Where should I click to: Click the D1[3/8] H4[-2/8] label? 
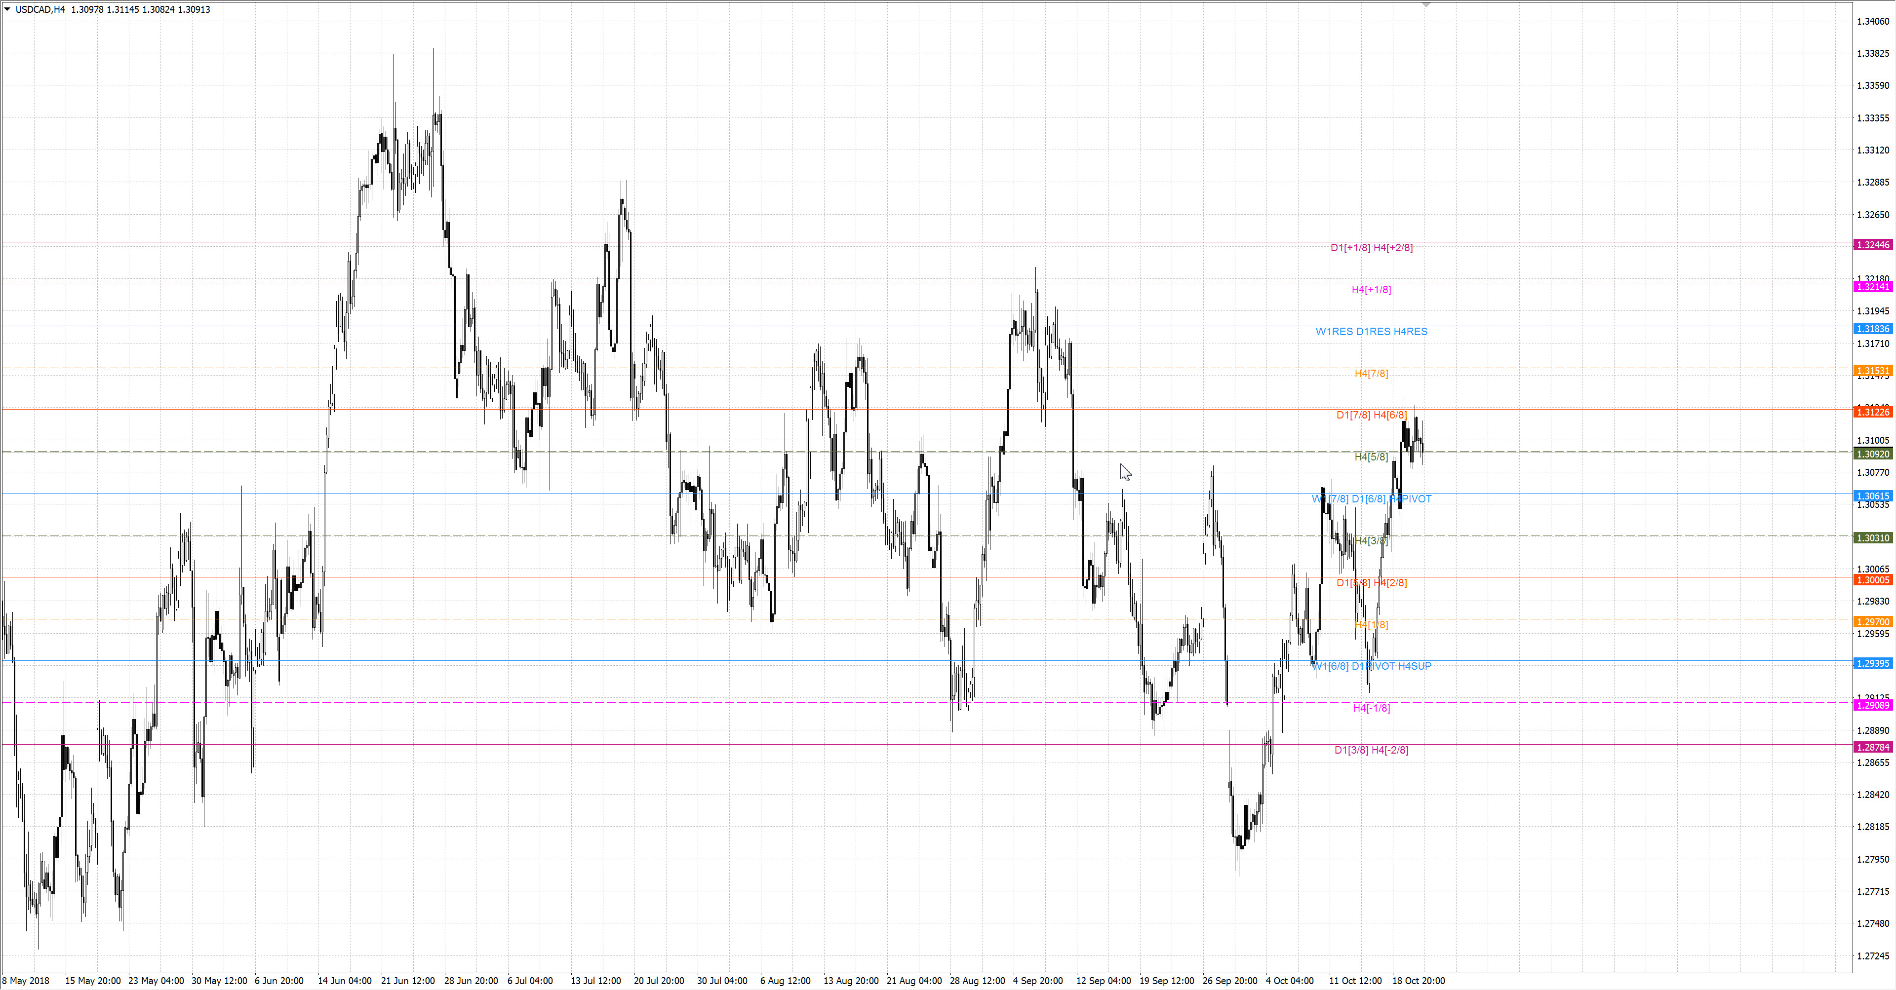[1371, 750]
